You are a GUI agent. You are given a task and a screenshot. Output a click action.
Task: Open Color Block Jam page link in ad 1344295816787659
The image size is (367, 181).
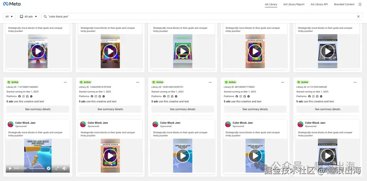(x=98, y=123)
